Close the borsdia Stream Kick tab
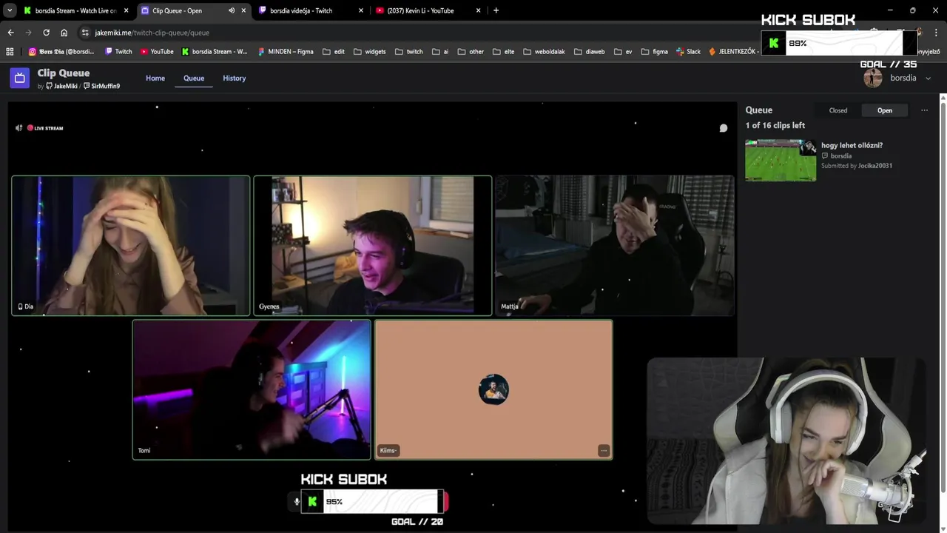The height and width of the screenshot is (533, 947). coord(127,10)
